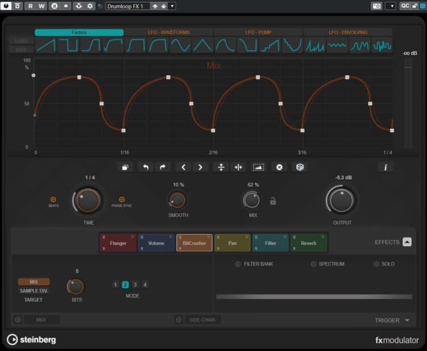Enable Read automation R button
Viewport: 427px width, 351px height.
[x=30, y=6]
